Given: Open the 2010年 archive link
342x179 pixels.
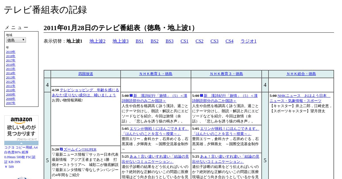Looking at the screenshot, I should 11,90.
